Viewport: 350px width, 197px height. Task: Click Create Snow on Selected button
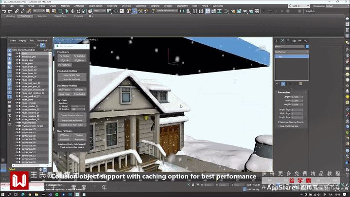coord(72,115)
